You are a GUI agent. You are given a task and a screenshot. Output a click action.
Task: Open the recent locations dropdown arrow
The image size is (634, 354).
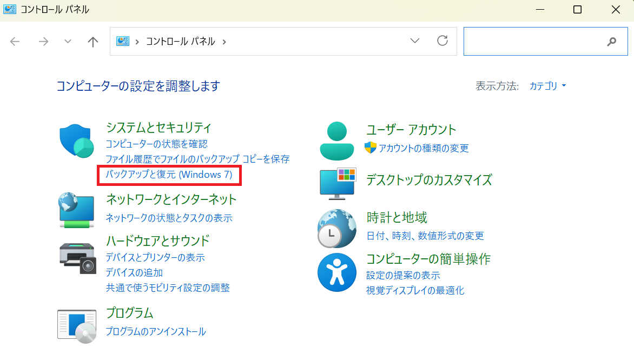coord(68,42)
